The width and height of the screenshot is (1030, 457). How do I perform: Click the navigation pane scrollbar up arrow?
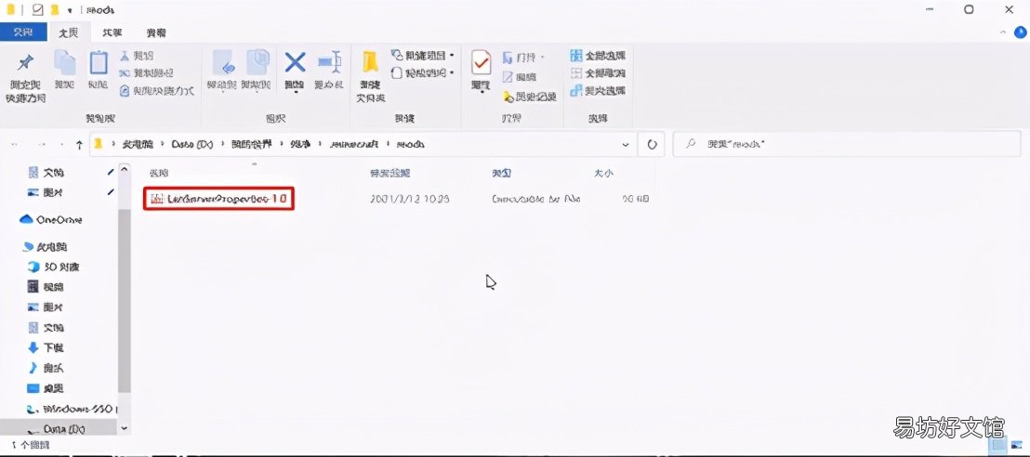tap(125, 171)
